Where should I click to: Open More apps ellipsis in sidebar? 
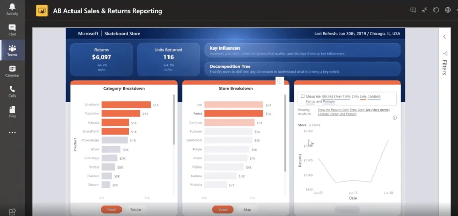pos(12,133)
